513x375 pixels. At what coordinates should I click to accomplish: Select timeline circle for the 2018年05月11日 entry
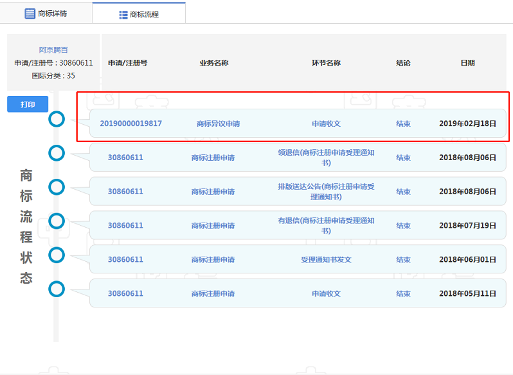(x=57, y=289)
